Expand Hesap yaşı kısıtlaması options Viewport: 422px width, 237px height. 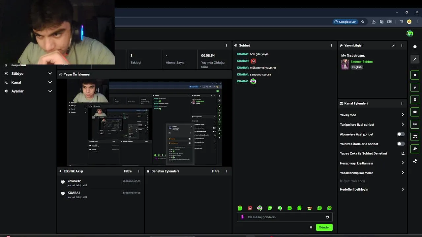pos(403,163)
